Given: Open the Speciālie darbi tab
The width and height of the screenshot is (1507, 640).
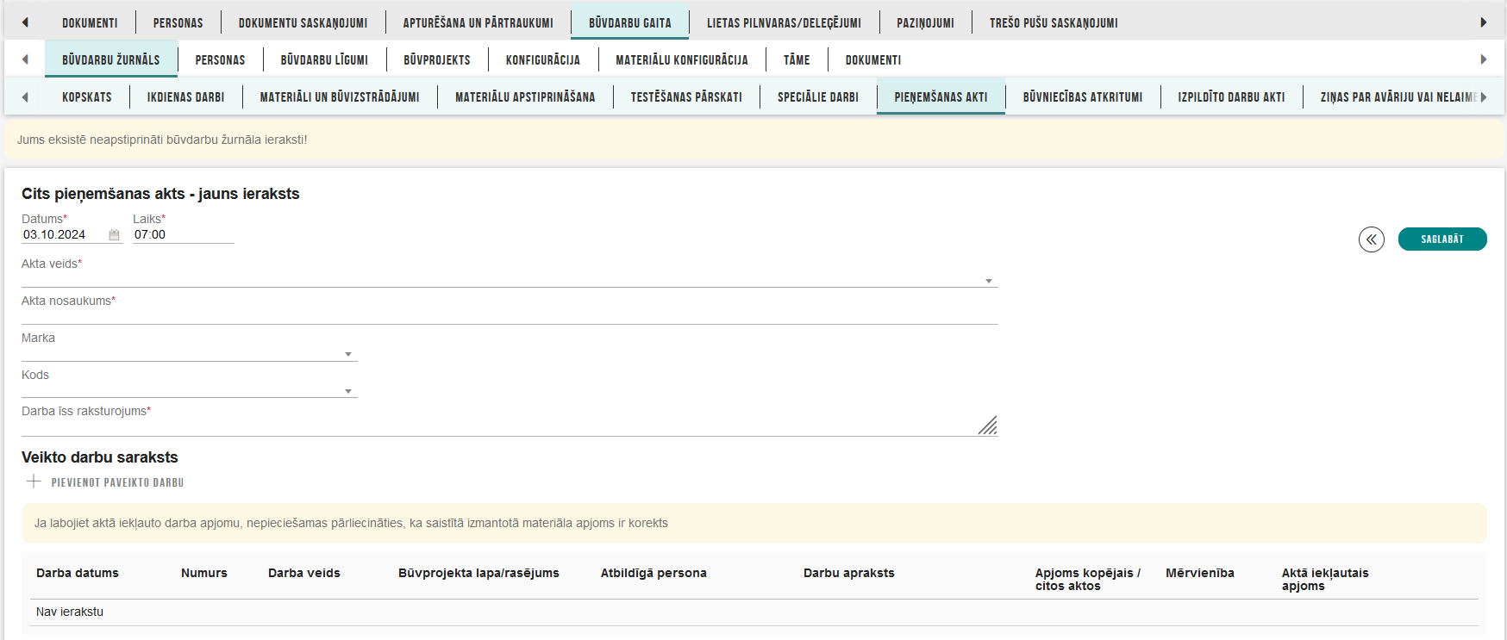Looking at the screenshot, I should (x=818, y=96).
